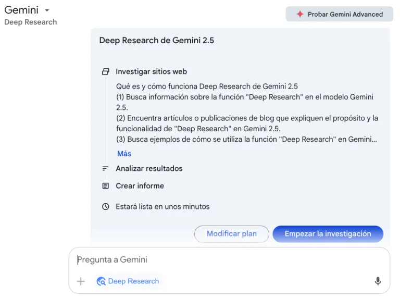Image resolution: width=400 pixels, height=298 pixels.
Task: Click the line Qué es y cómo funciona Deep Research
Action: point(207,86)
